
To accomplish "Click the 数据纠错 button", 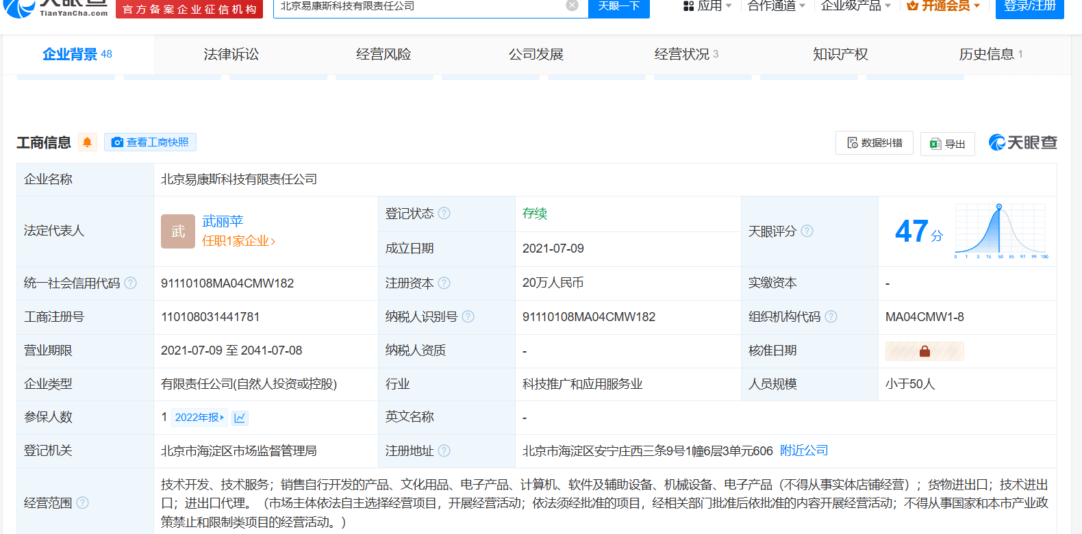I will 875,142.
